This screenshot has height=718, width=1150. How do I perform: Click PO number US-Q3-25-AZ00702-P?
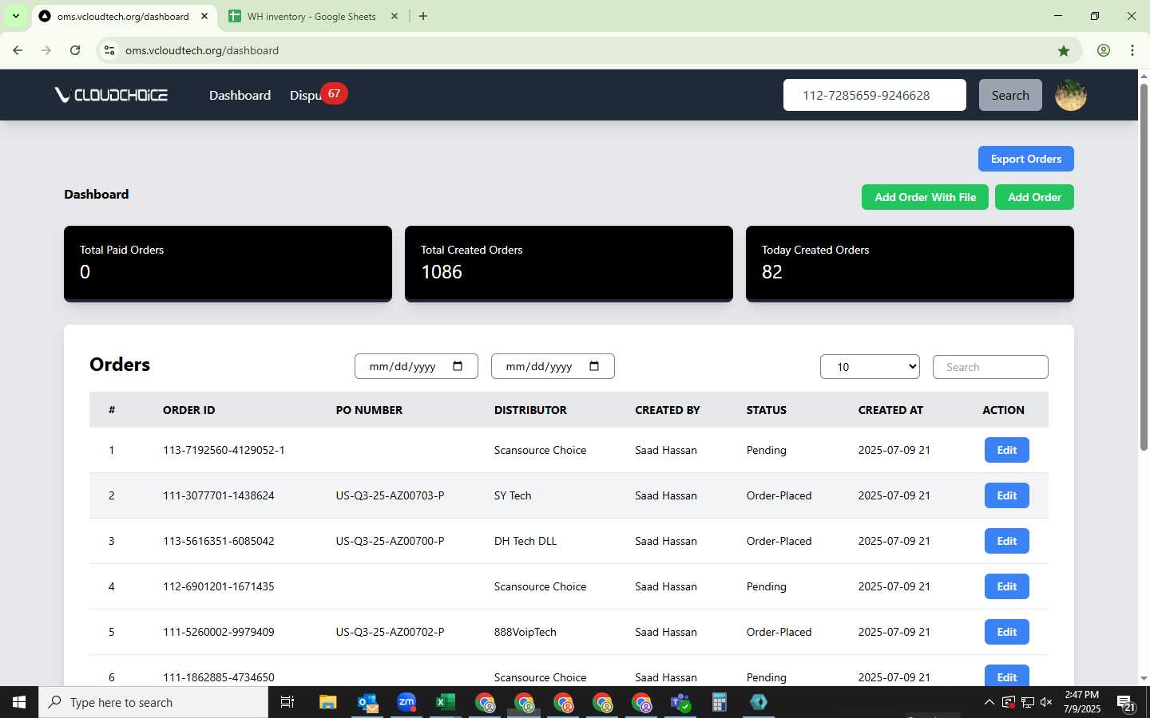pos(390,632)
